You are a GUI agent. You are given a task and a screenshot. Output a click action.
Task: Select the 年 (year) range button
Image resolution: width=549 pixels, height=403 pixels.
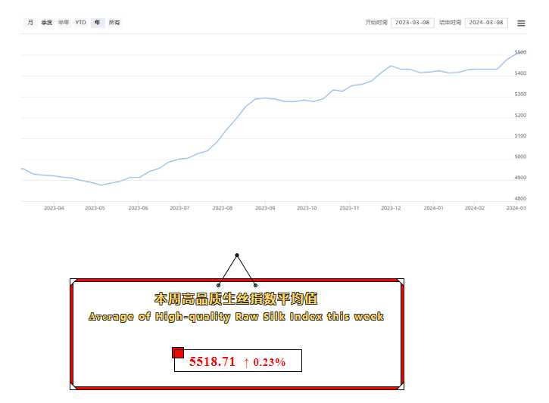[97, 23]
